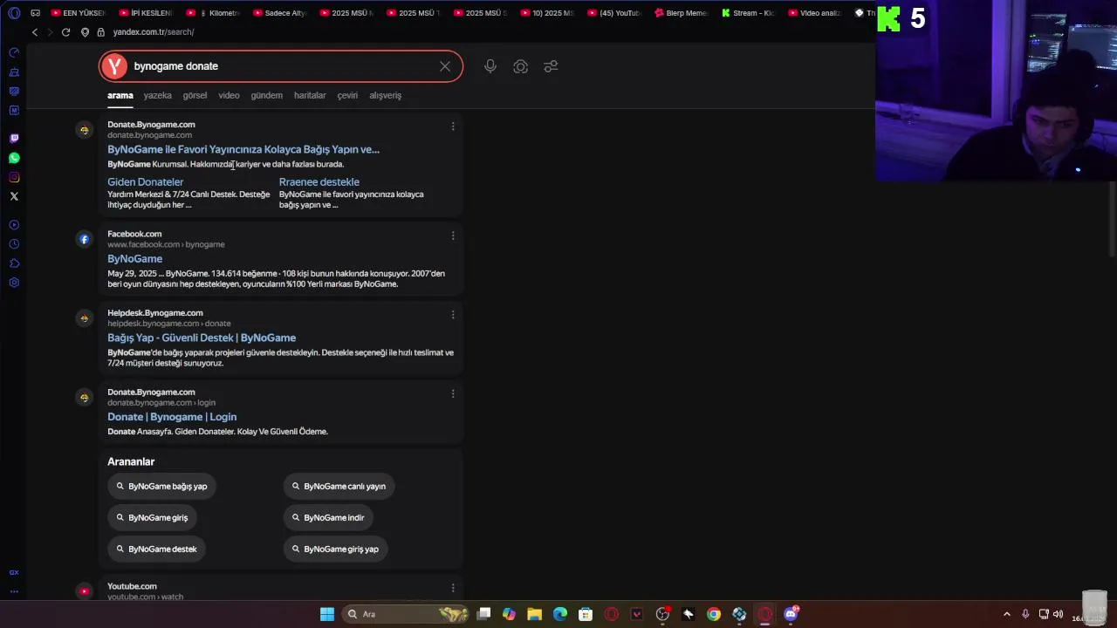Switch to the Video analiz browser tab
This screenshot has width=1117, height=628.
click(x=814, y=13)
